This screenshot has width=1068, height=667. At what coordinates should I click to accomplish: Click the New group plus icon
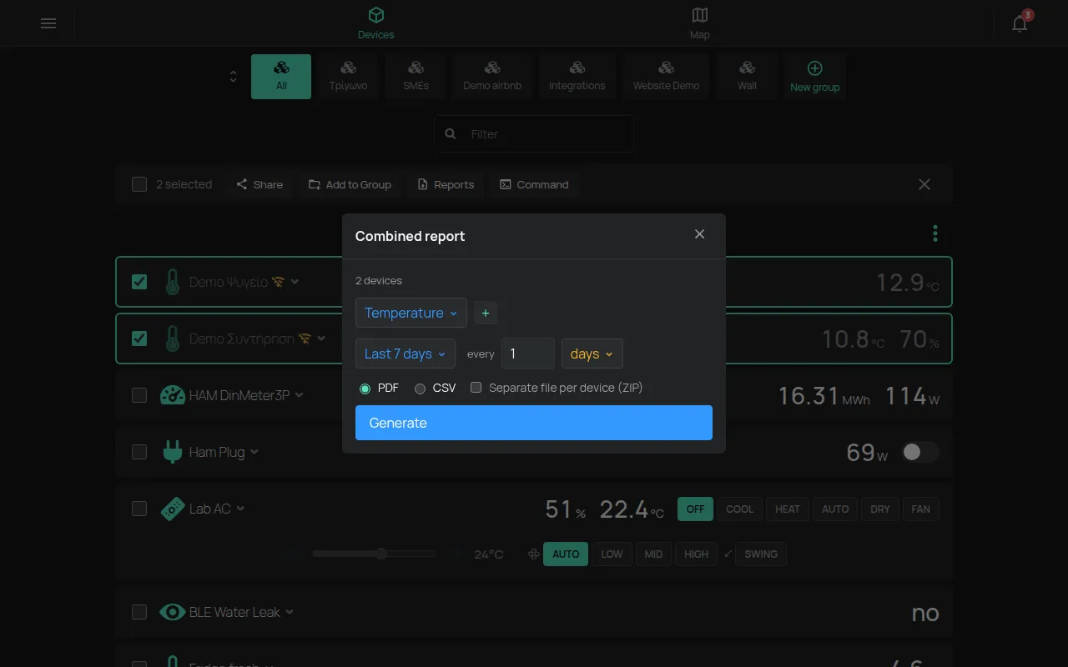click(815, 68)
